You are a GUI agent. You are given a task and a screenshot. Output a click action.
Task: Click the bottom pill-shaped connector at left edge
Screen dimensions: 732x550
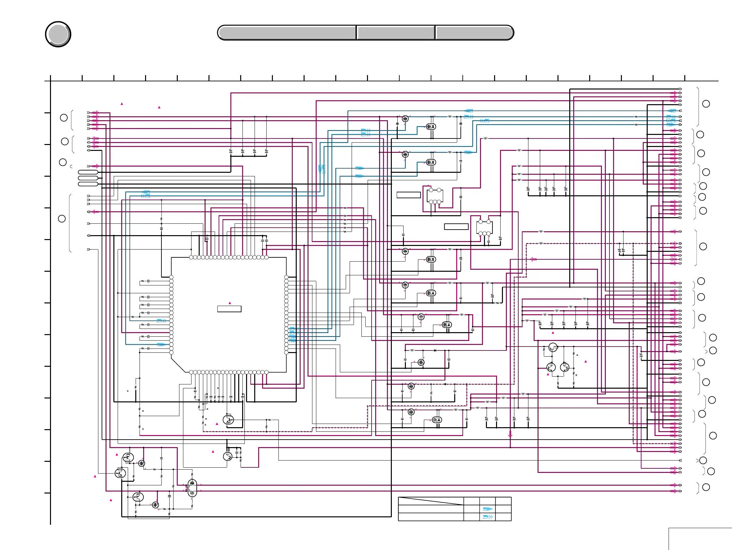[88, 184]
